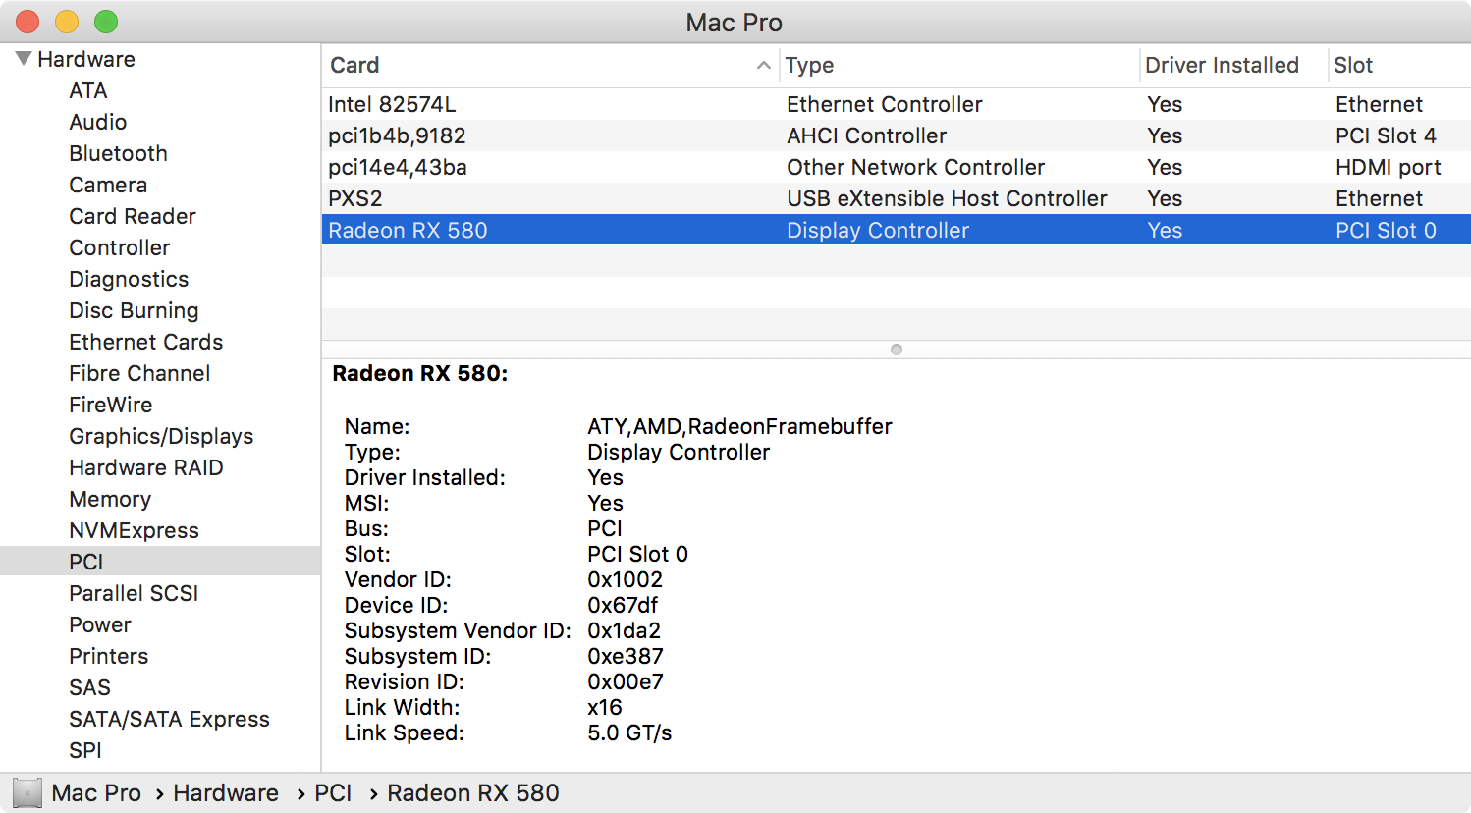
Task: Click the Card column sort arrow
Action: tap(763, 65)
